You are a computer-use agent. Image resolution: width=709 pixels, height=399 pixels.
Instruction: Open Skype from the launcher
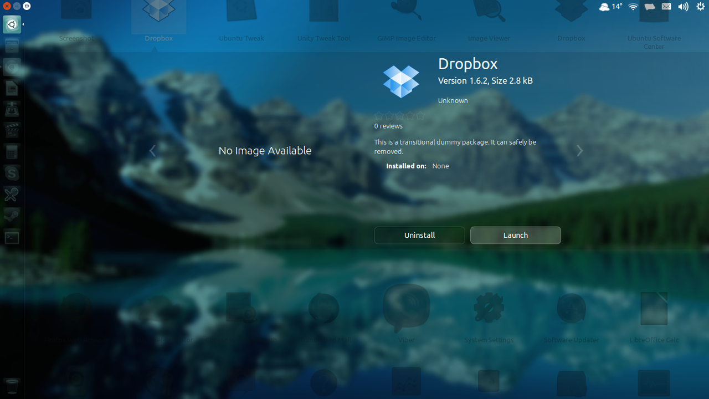tap(12, 173)
